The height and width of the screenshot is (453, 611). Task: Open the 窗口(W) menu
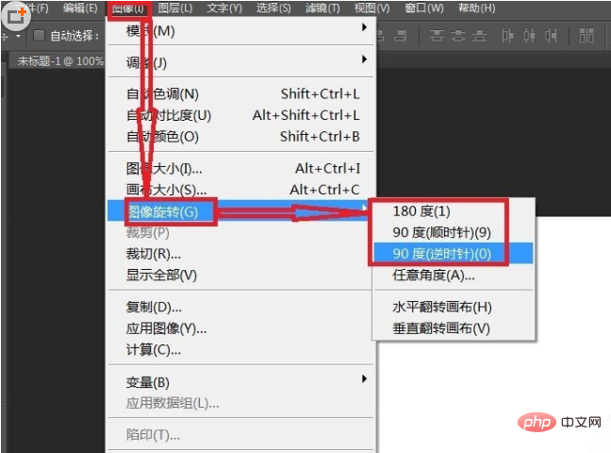[424, 8]
